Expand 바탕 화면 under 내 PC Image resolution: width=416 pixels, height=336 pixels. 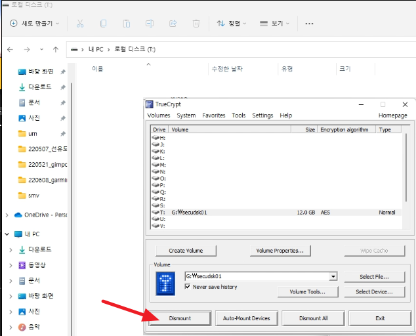click(x=10, y=296)
